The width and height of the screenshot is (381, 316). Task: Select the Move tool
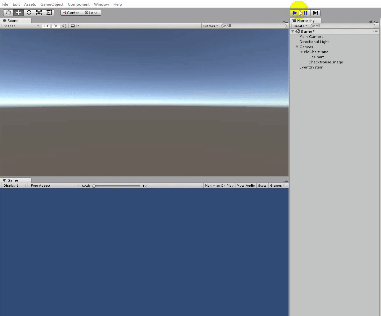18,13
